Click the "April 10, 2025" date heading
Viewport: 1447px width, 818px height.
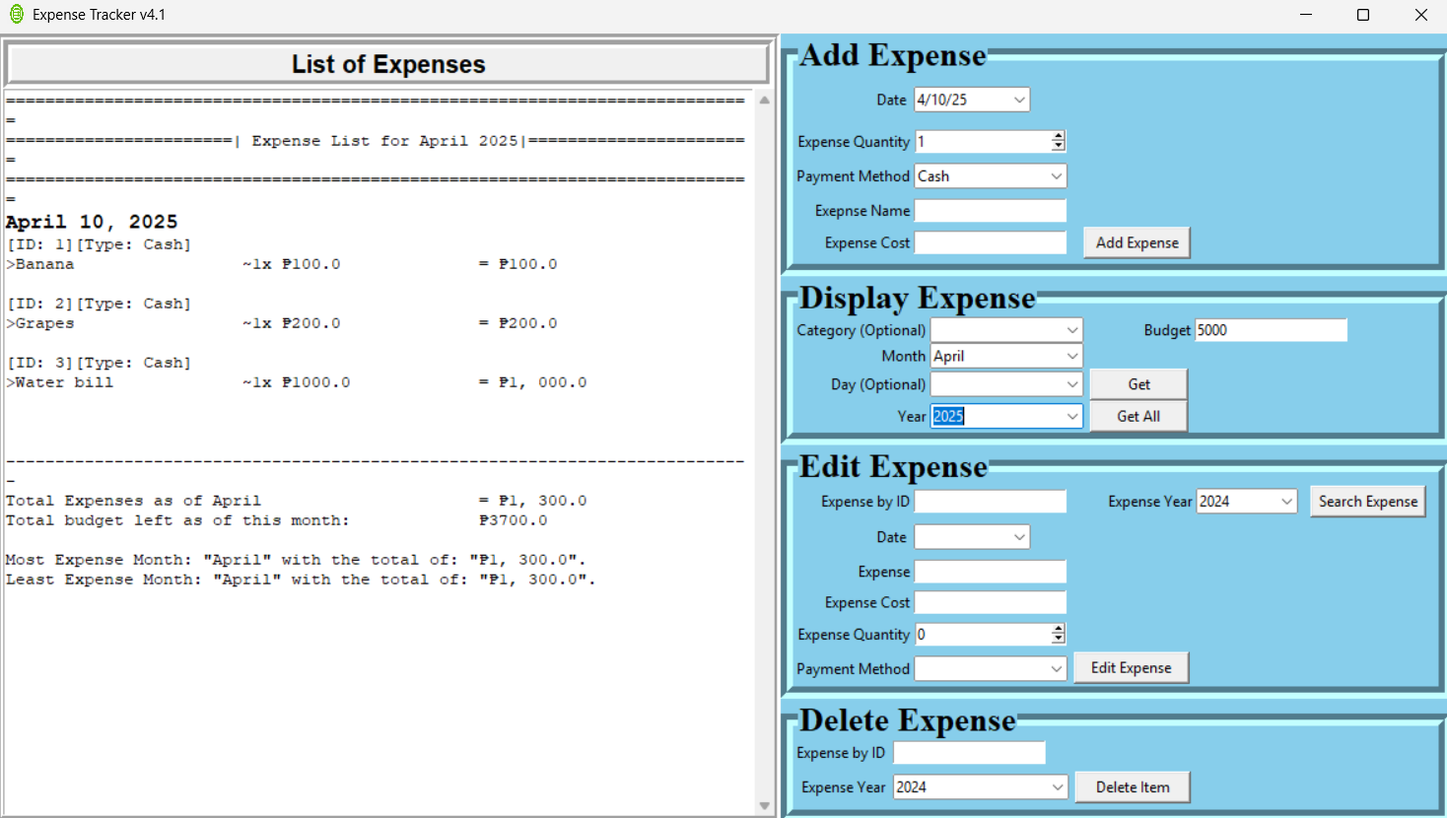[x=92, y=222]
